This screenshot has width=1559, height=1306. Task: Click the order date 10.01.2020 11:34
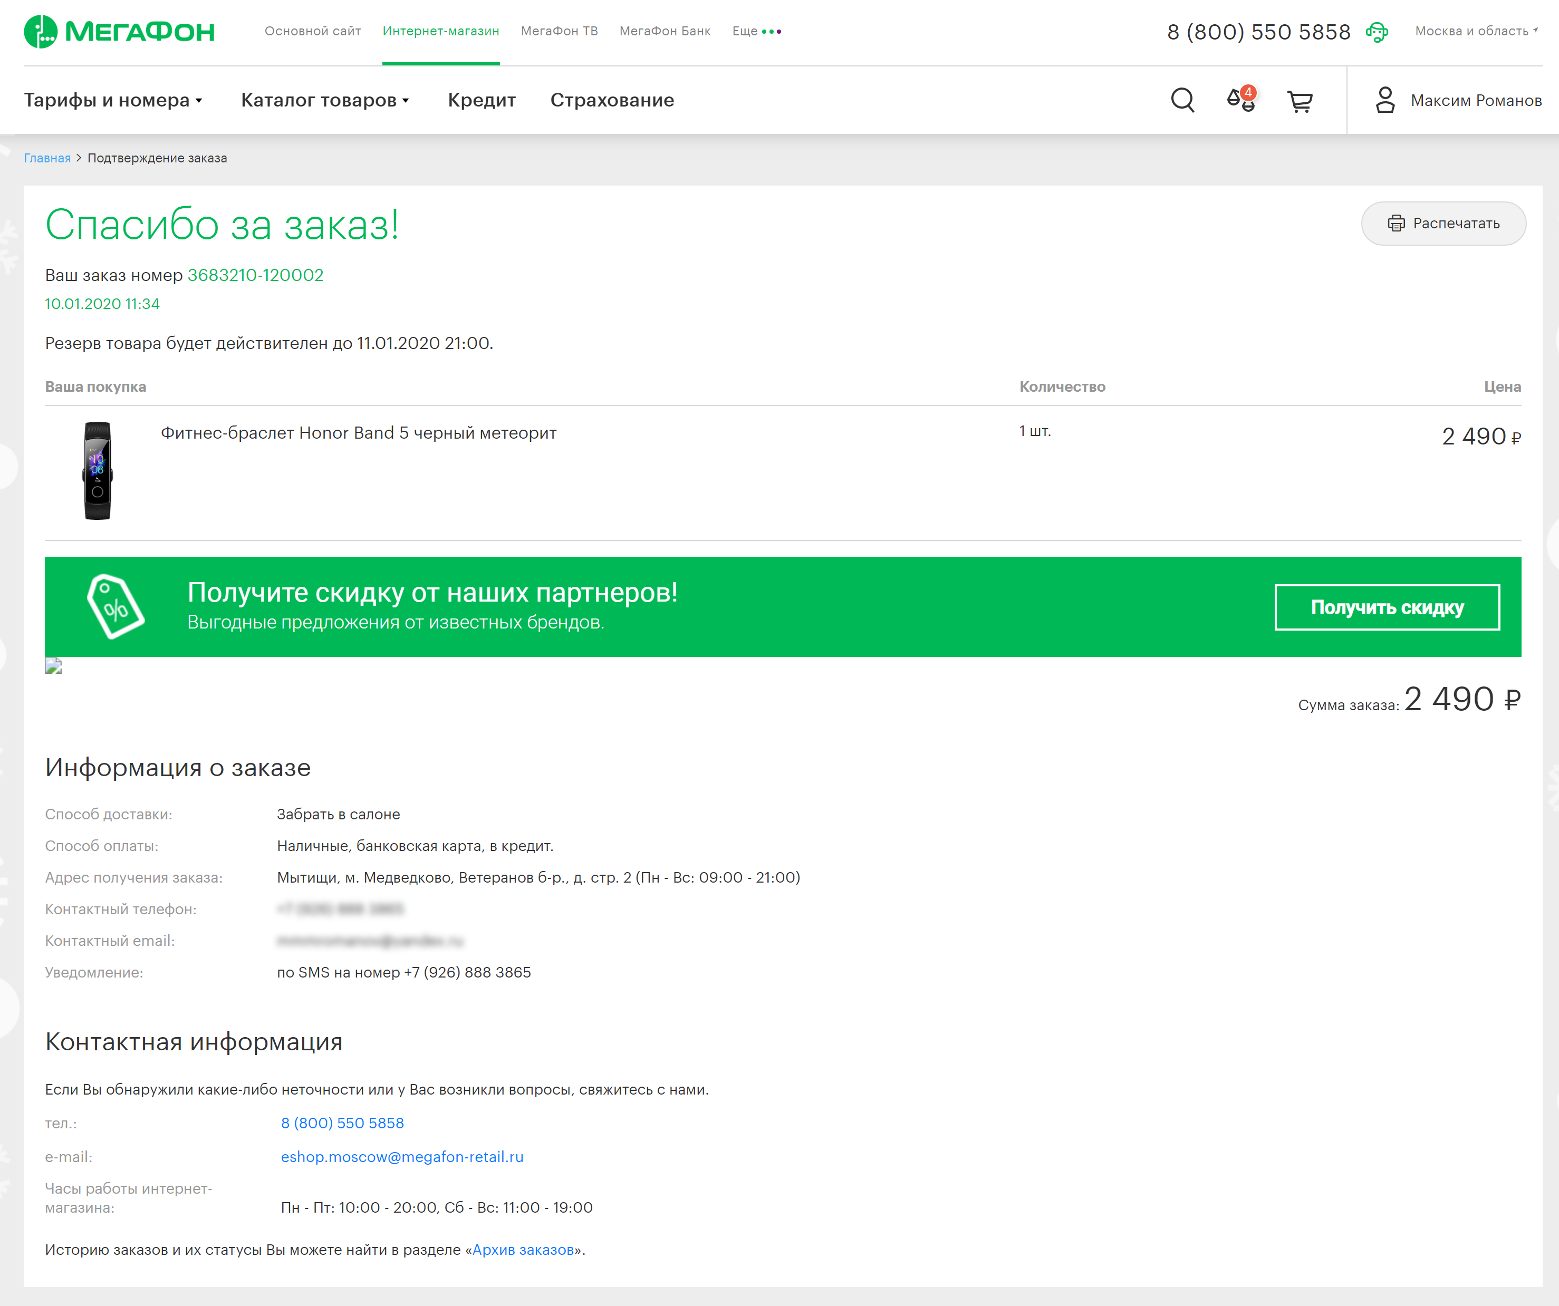tap(102, 304)
